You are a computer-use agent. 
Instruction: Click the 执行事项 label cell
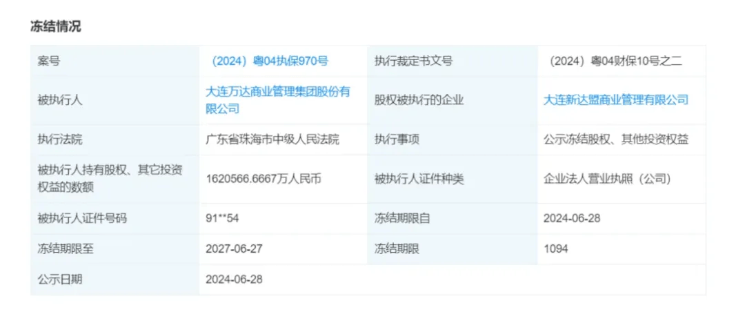pos(453,140)
